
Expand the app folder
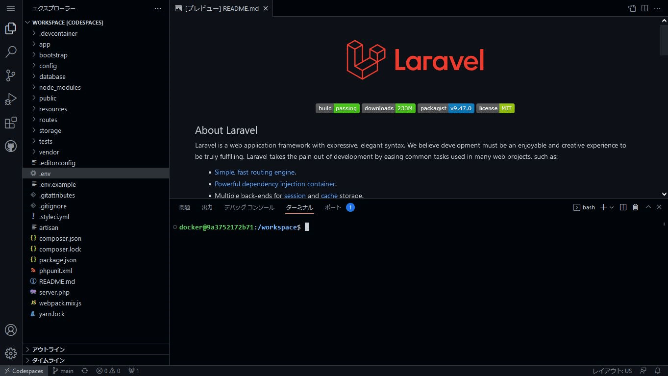(x=96, y=44)
